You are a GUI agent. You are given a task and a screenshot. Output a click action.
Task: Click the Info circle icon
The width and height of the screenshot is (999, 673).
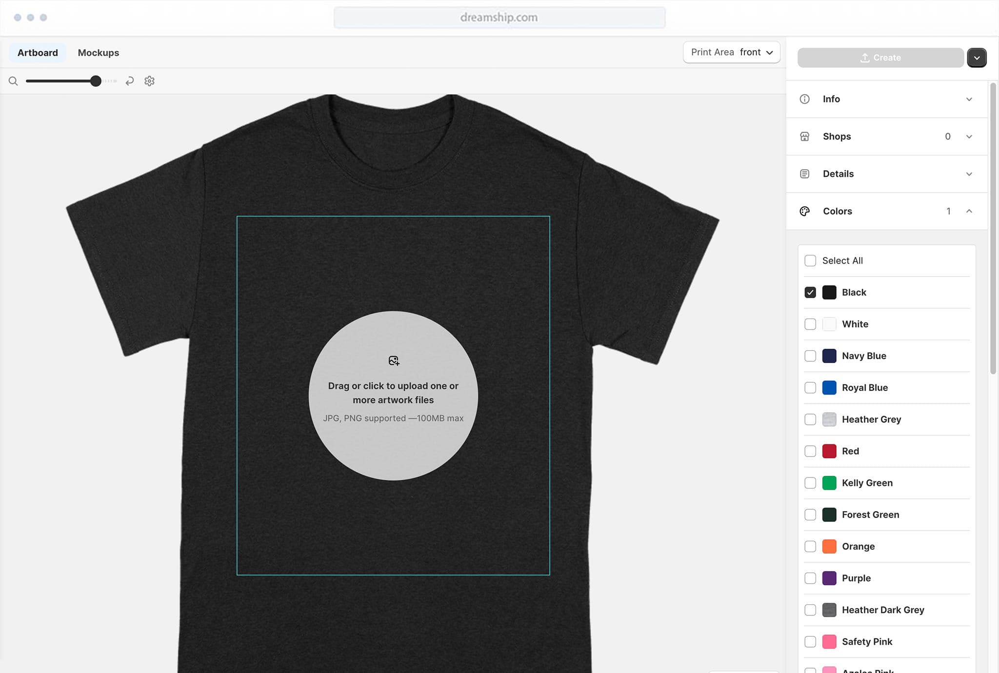click(x=805, y=99)
